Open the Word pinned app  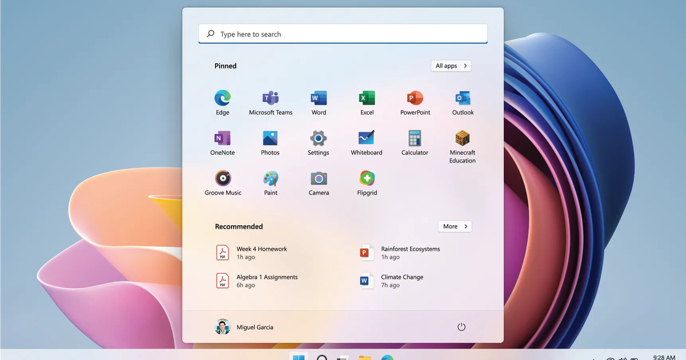point(318,98)
